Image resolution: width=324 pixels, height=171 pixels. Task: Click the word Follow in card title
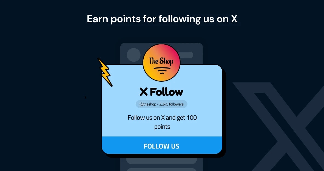(x=166, y=92)
